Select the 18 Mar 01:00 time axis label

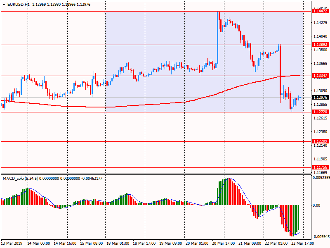click(x=118, y=243)
